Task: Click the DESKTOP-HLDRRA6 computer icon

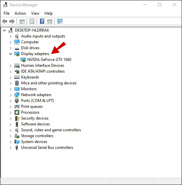Action: pyautogui.click(x=11, y=30)
